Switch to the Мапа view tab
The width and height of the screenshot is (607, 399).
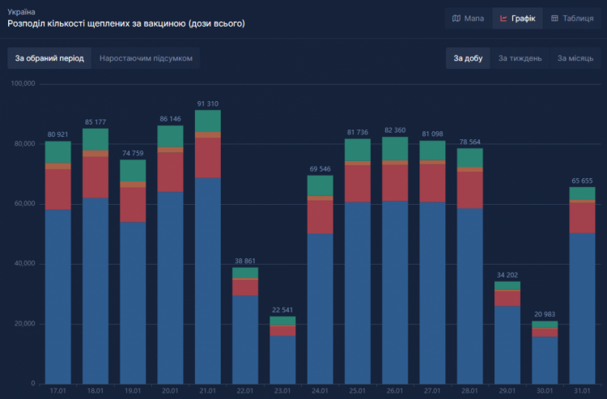pos(468,18)
